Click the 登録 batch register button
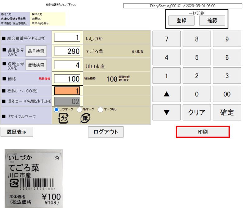 click(182, 20)
